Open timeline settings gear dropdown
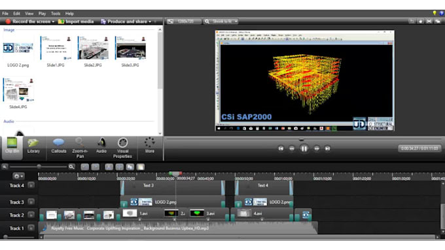Screen dimensions: 445x250 (18, 176)
